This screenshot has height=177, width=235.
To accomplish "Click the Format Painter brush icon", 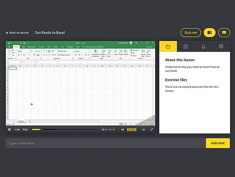I will (x=13, y=55).
